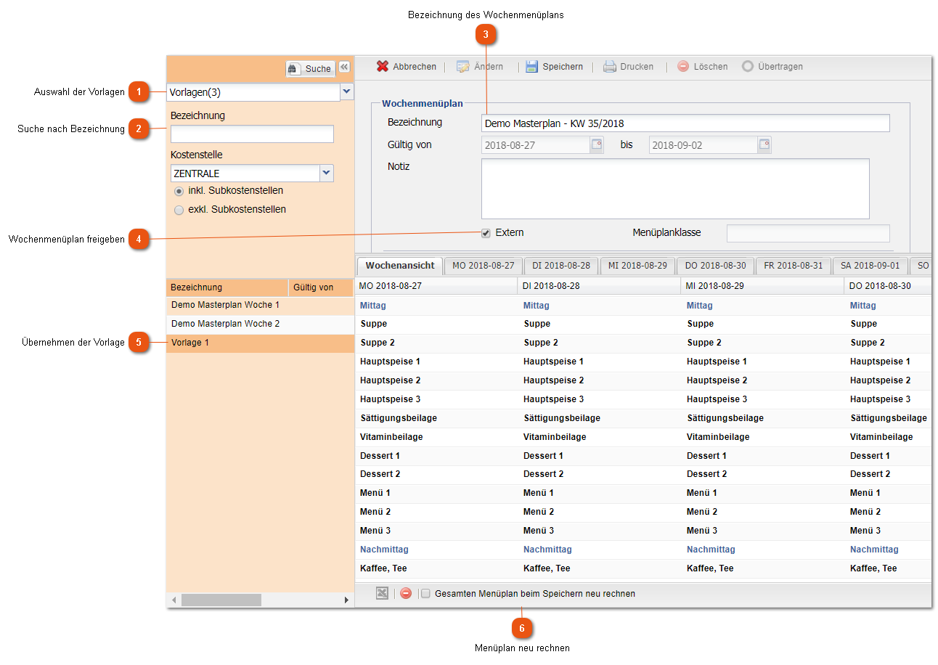This screenshot has height=665, width=938.
Task: Click the Ändern edit icon
Action: pyautogui.click(x=462, y=66)
